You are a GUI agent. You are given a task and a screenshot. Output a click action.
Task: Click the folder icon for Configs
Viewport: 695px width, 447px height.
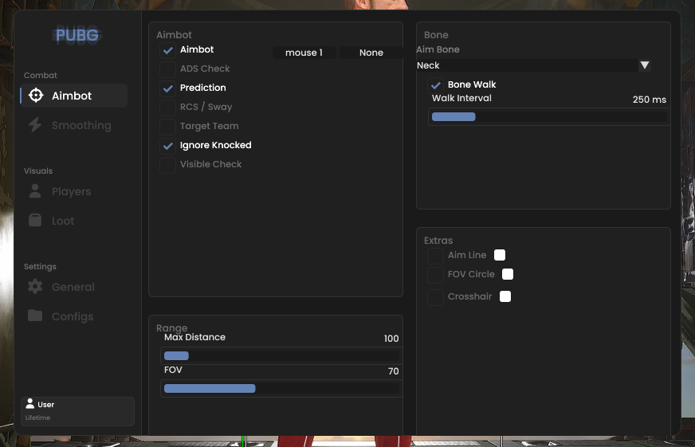point(35,316)
